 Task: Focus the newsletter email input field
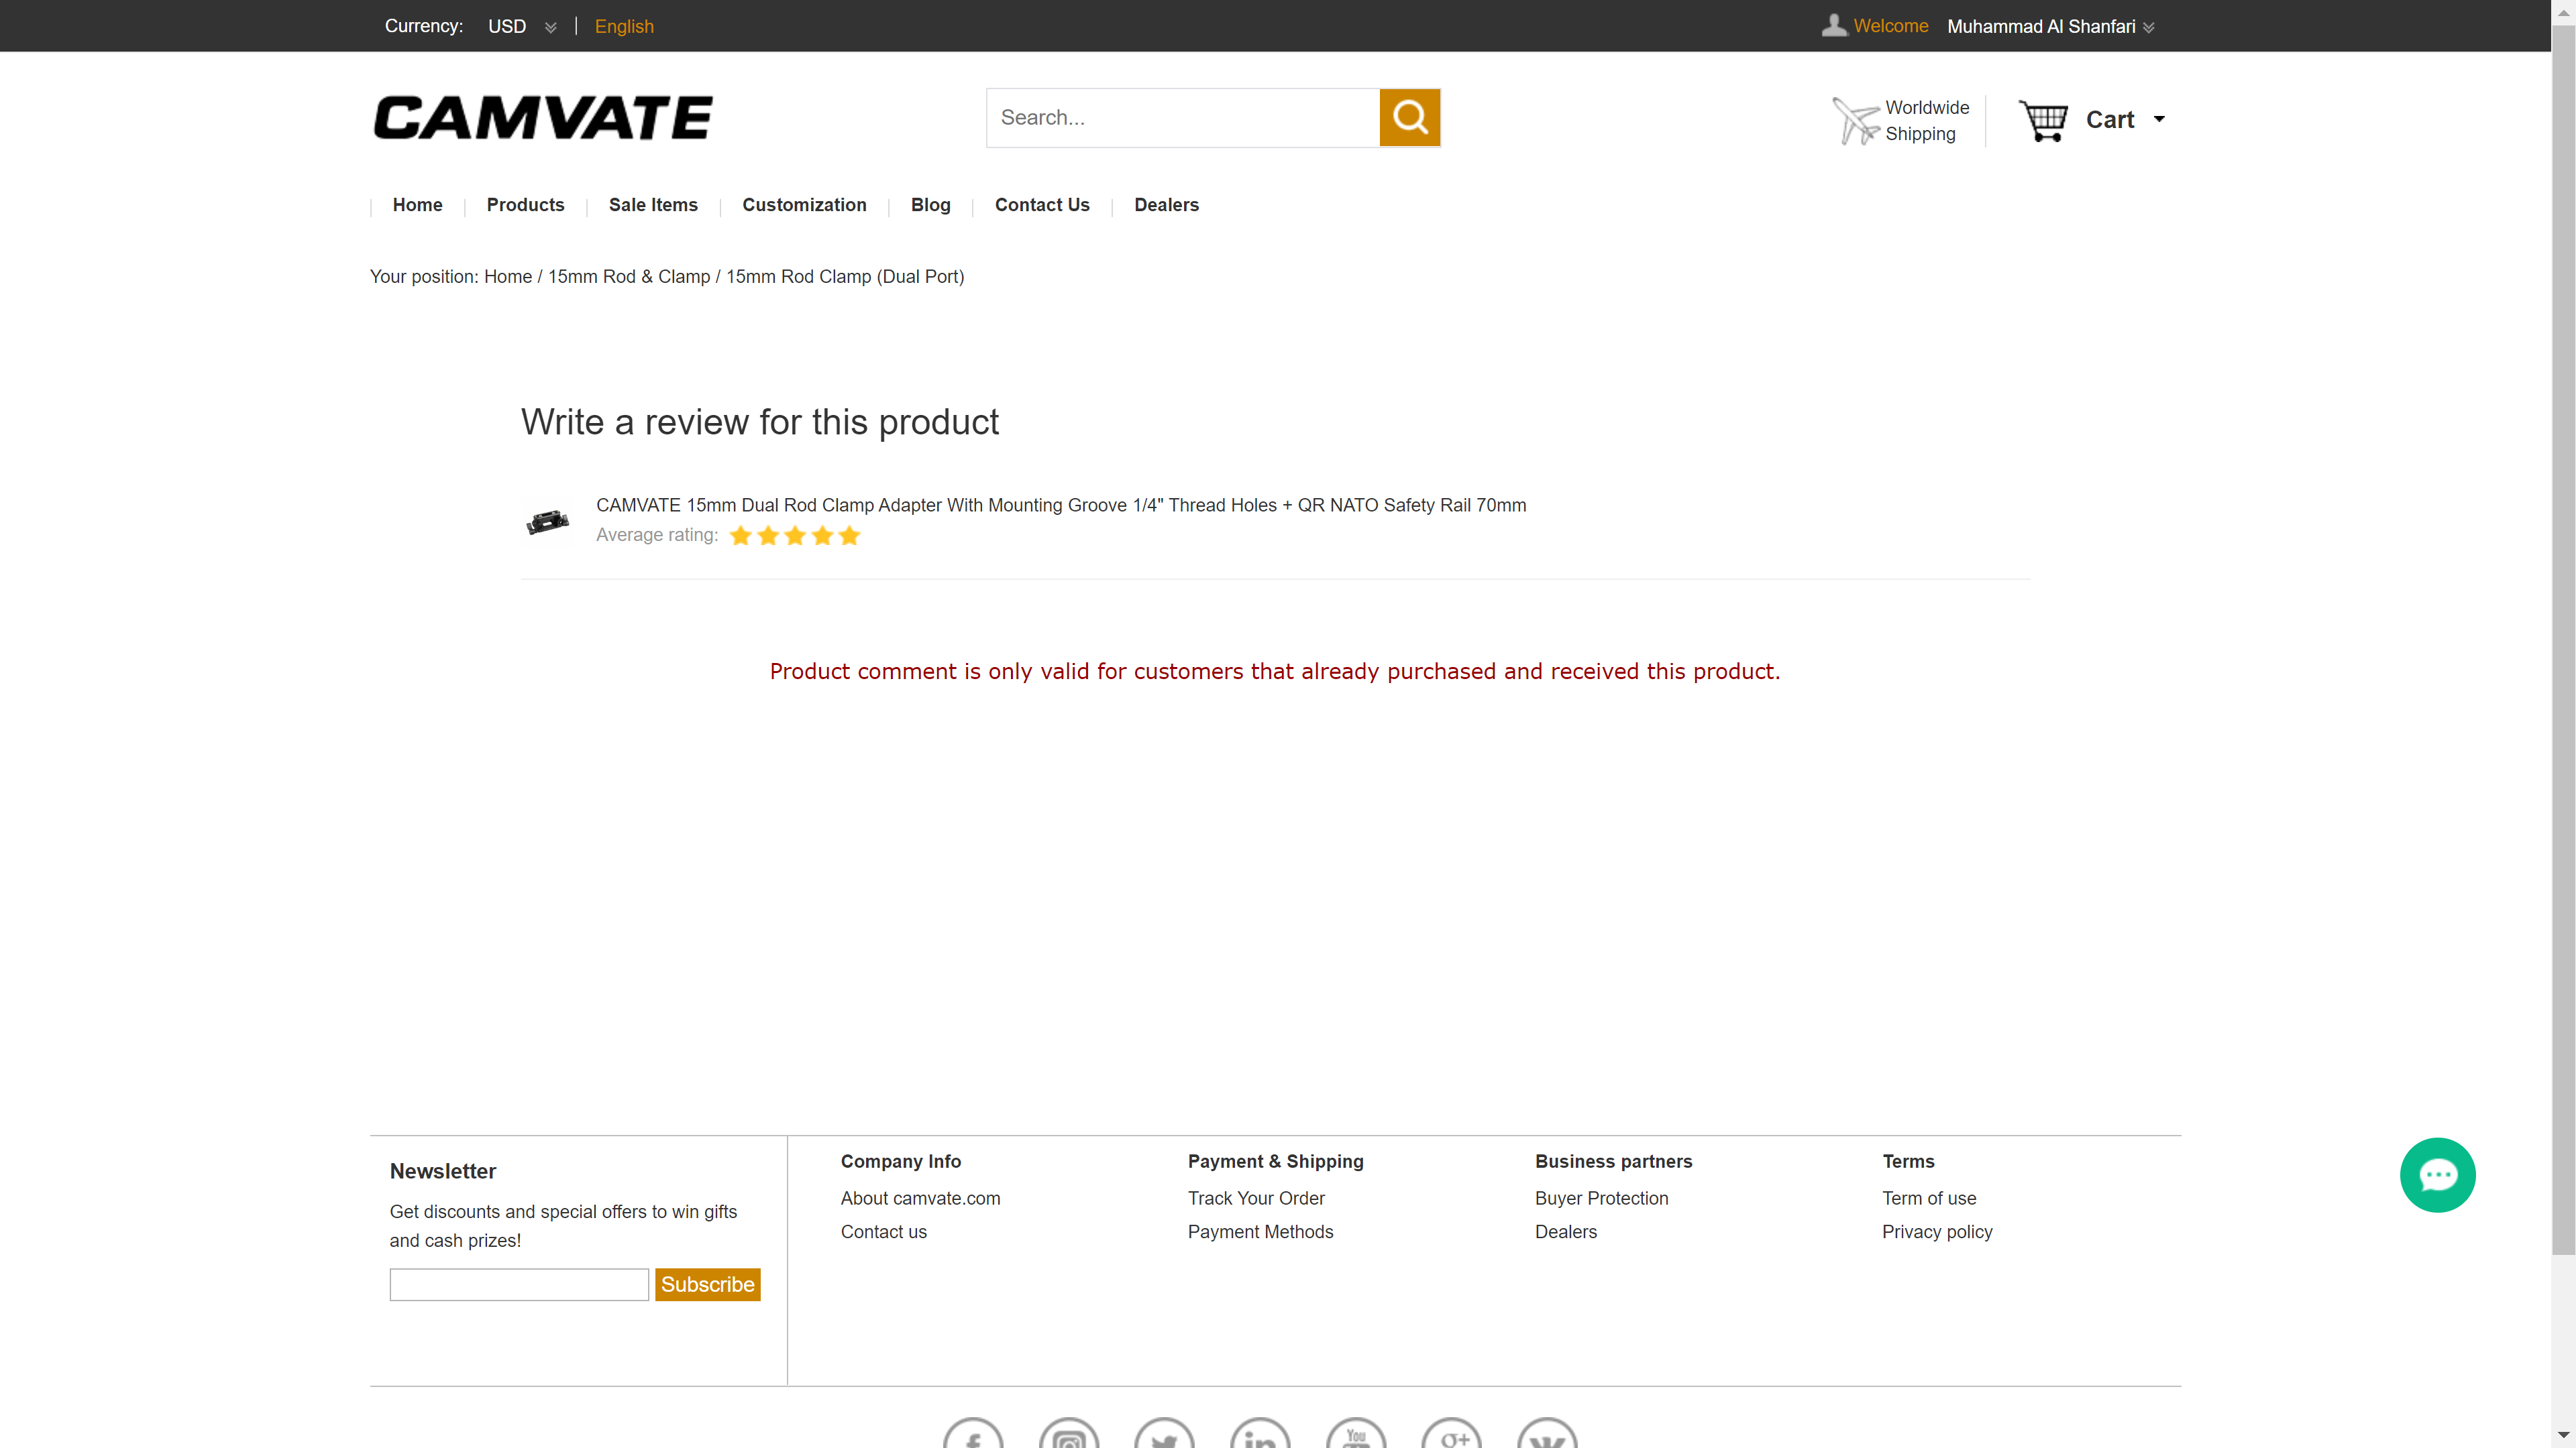coord(519,1284)
